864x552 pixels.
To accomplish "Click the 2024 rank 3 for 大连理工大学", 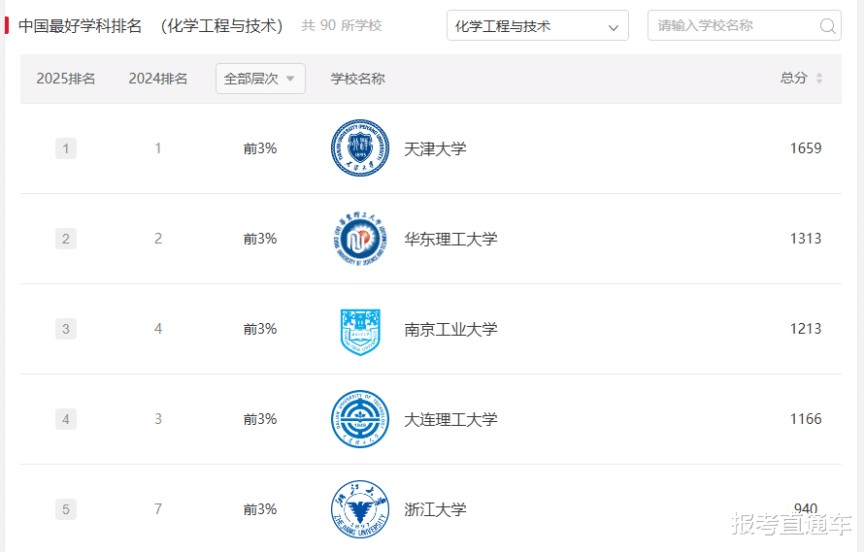I will [x=158, y=419].
